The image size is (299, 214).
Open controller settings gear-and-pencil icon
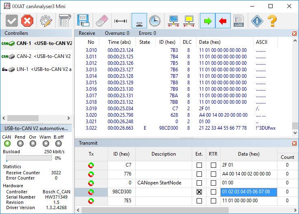point(46,21)
